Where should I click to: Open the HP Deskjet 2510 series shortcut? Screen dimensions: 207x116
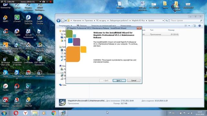click(5, 61)
